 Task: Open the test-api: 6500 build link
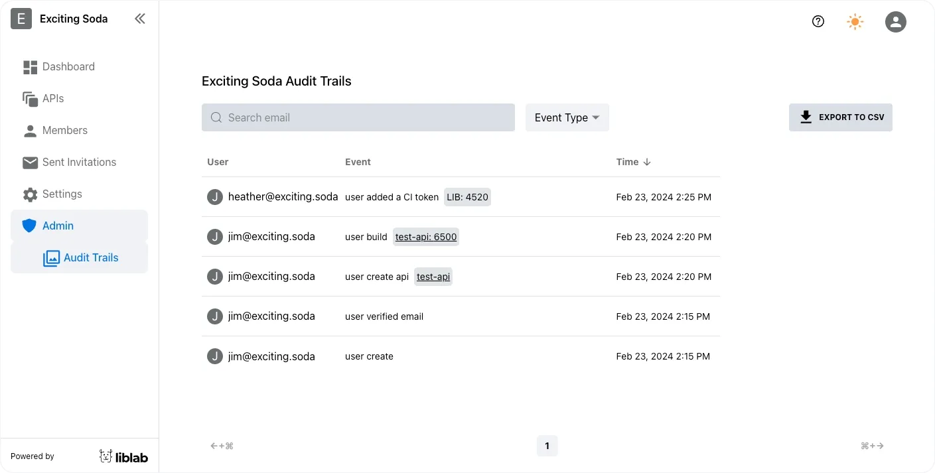pos(425,236)
